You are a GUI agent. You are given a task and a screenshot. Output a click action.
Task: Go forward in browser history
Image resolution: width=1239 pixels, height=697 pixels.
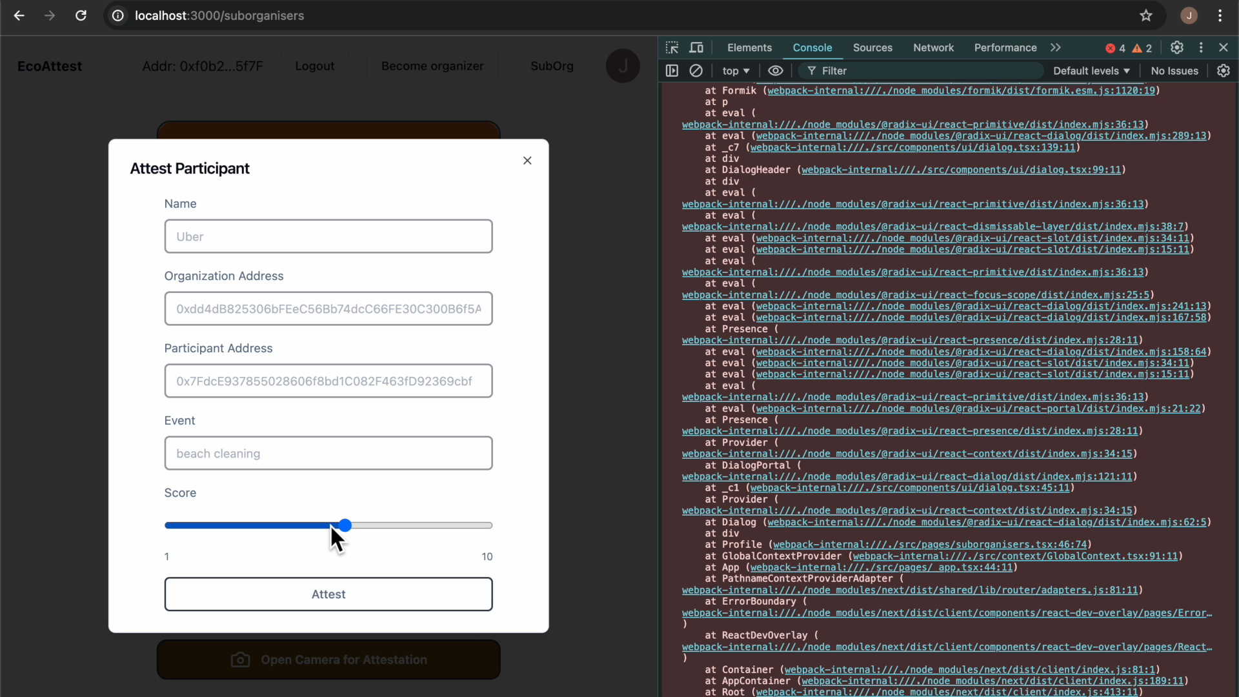(50, 15)
